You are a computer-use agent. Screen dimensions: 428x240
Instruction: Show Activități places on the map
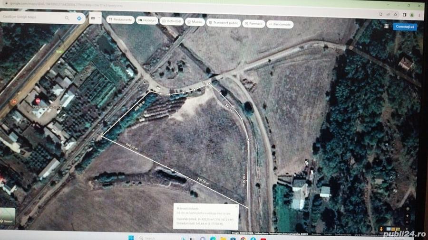tap(171, 21)
